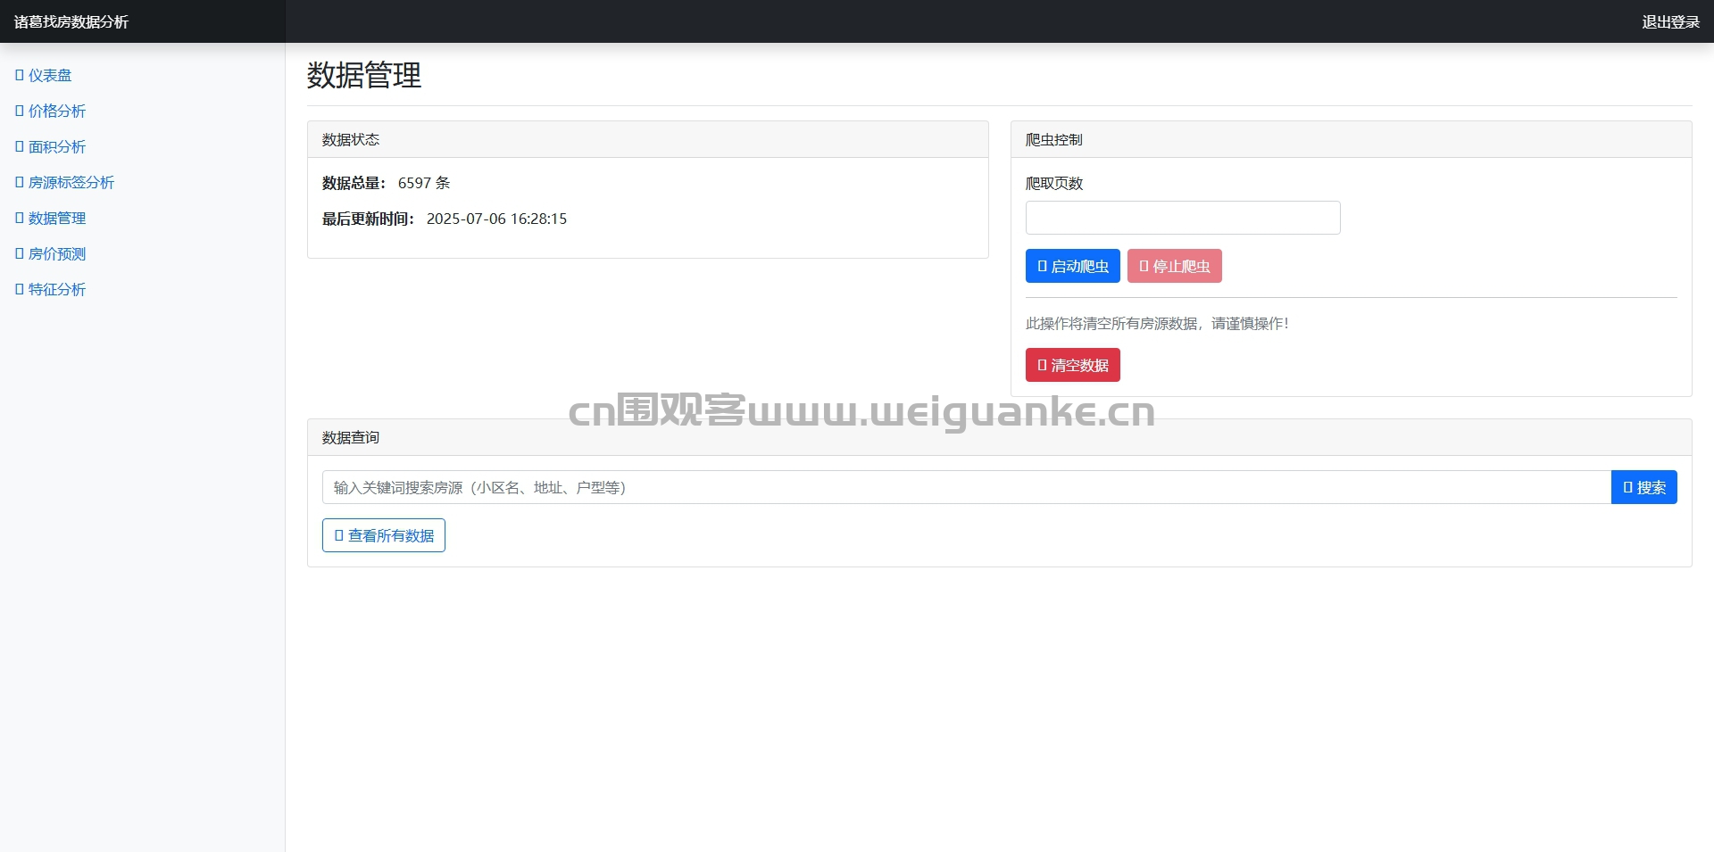Viewport: 1714px width, 852px height.
Task: Click the icon beside 仪表盘
Action: [x=20, y=75]
